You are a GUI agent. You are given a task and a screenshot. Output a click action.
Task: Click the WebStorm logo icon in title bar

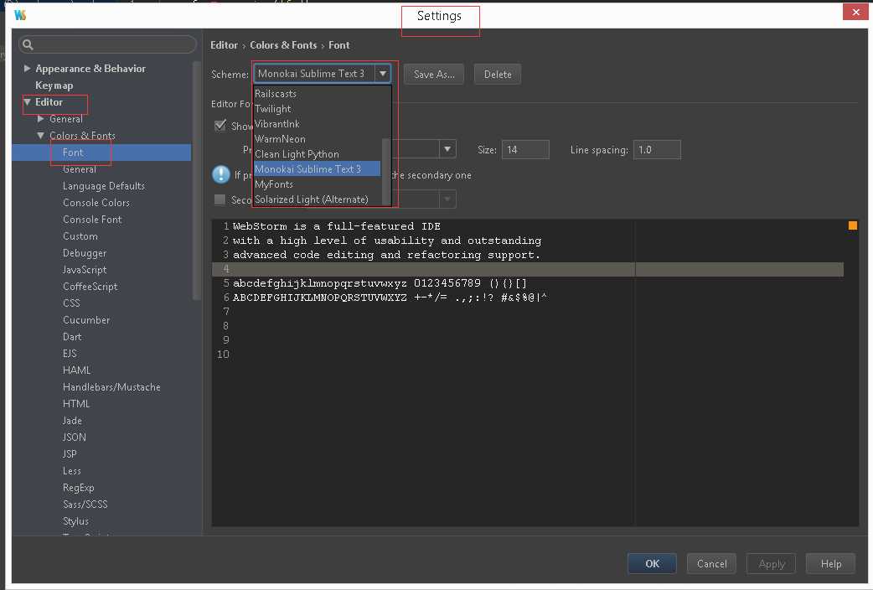20,15
